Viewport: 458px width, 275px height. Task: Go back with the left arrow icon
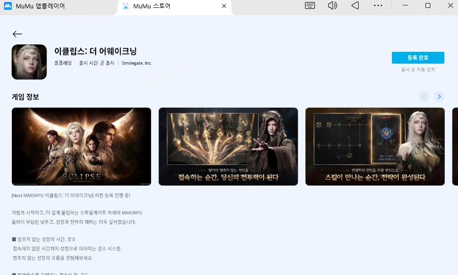pos(17,34)
